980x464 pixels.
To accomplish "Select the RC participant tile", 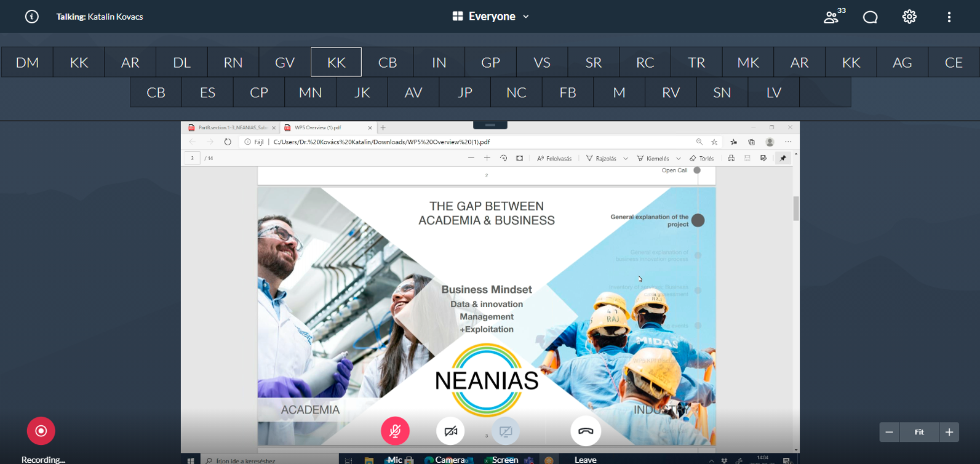I will pyautogui.click(x=645, y=62).
